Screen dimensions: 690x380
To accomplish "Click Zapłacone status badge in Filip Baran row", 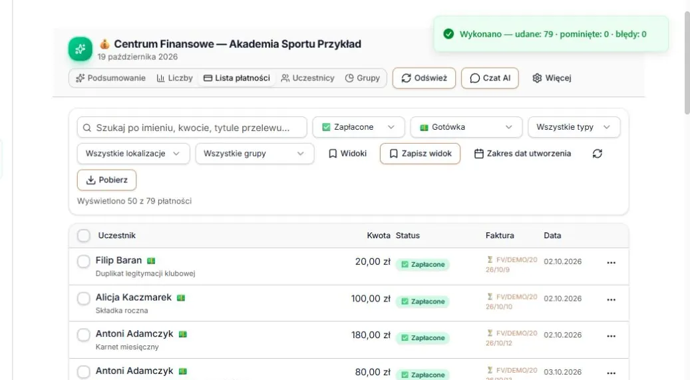I will pos(423,265).
